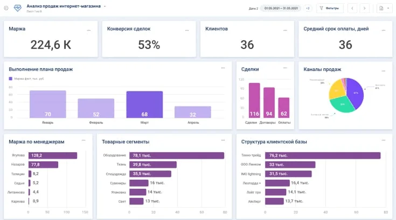Open the Конверсия сделок card options menu

(x=187, y=30)
